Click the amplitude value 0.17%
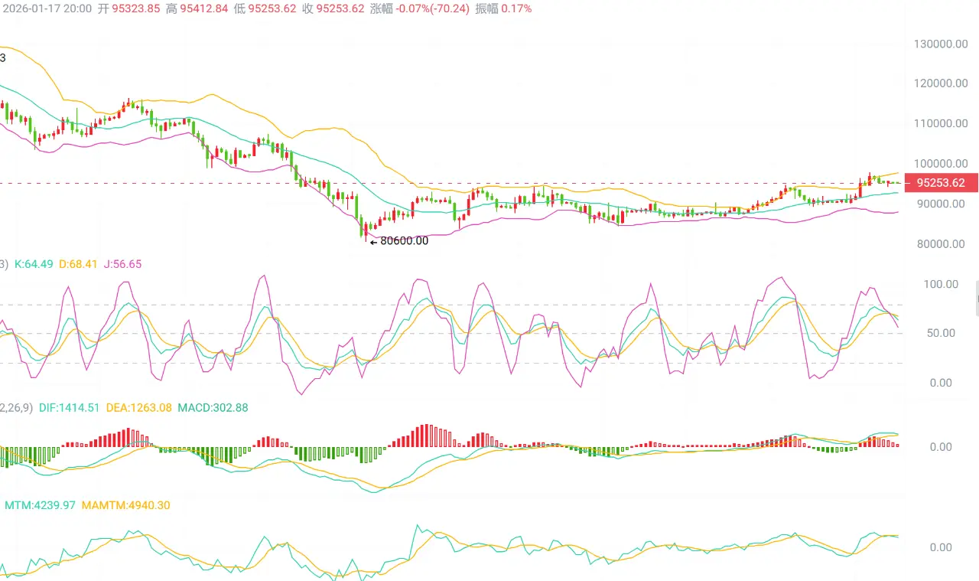 pos(516,8)
